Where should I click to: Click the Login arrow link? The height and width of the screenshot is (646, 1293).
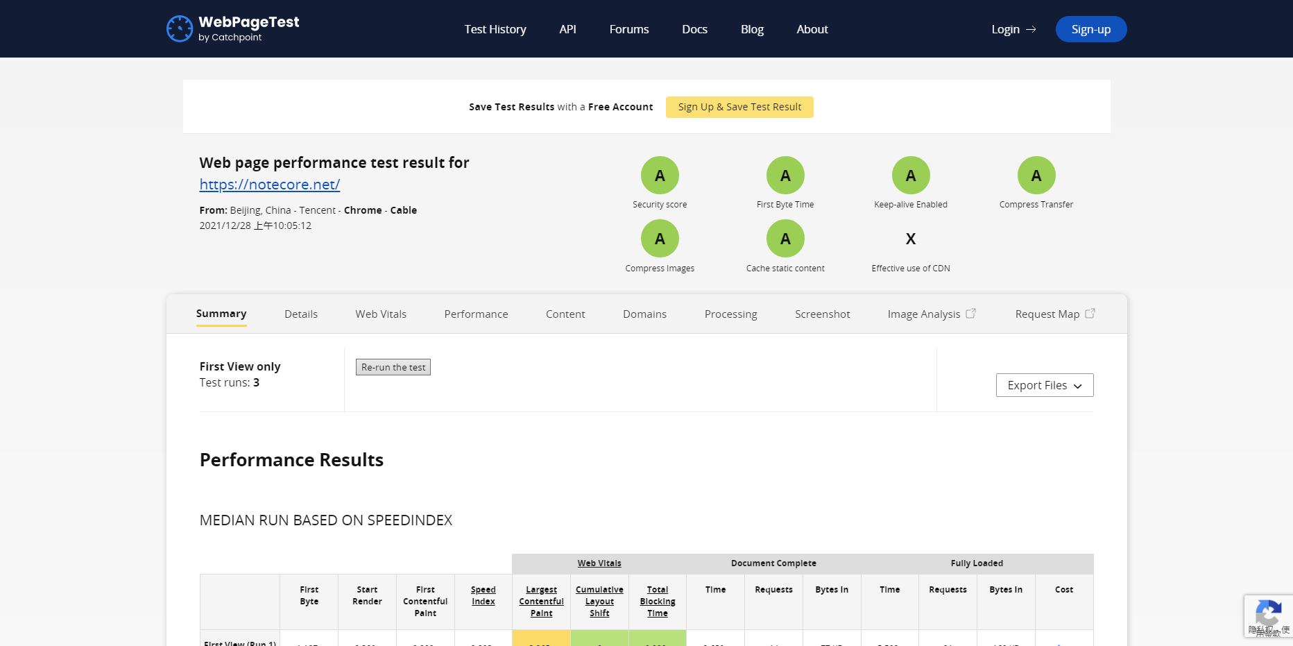pos(1013,29)
